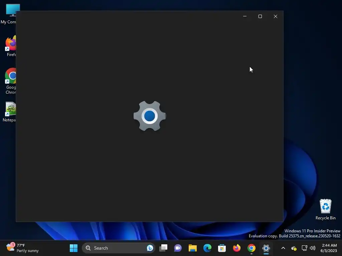Viewport: 342px width, 256px height.
Task: Click the taskbar Search box
Action: [119, 248]
